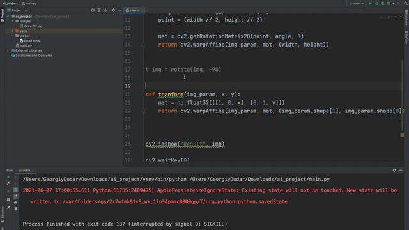Open Run panel settings gear
The image size is (409, 230).
394,170
